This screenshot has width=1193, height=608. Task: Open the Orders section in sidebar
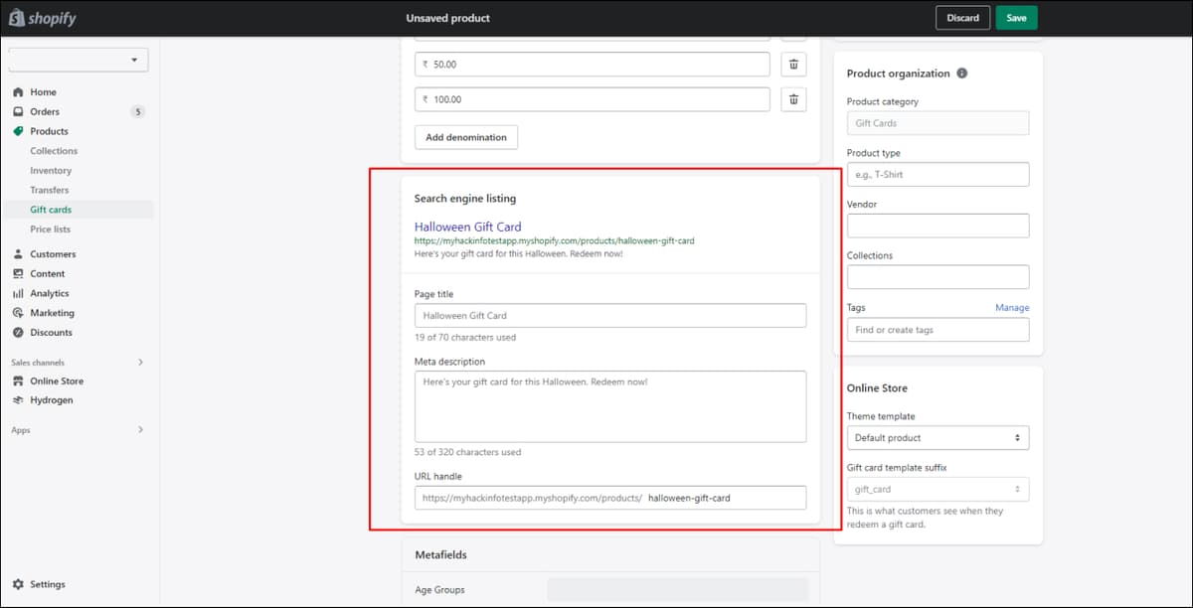point(45,111)
